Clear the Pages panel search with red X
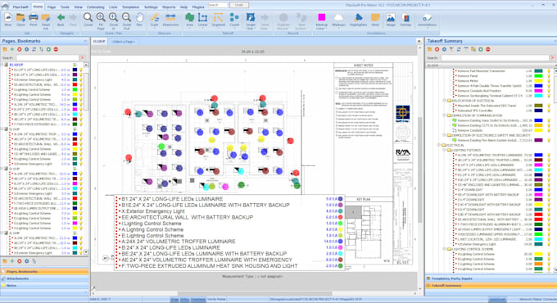 83,57
